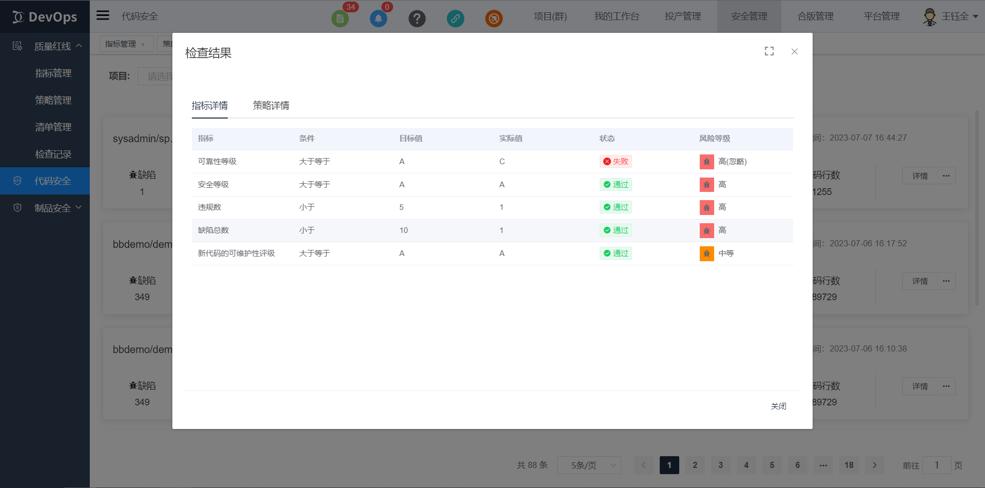The height and width of the screenshot is (488, 985).
Task: Expand the 制品安全 sidebar section
Action: click(78, 207)
